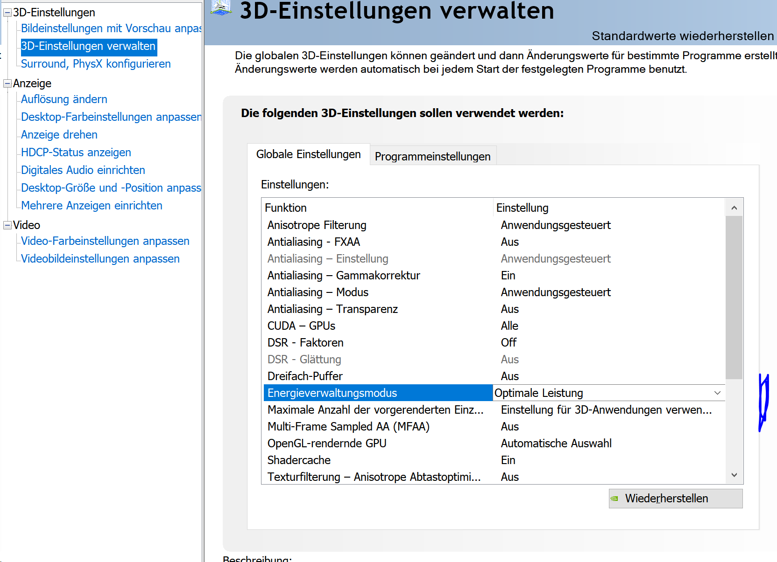Click Einstellung für 3D-Anwendungen verwenden value
Viewport: 777px width, 562px height.
click(x=607, y=410)
